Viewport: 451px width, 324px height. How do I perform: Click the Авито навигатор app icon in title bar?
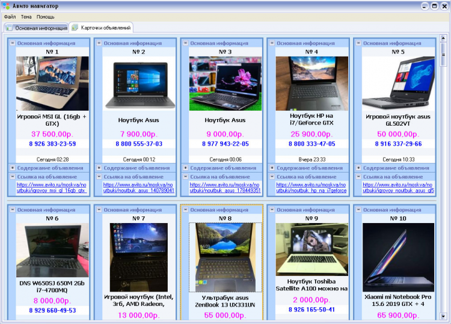click(x=6, y=6)
